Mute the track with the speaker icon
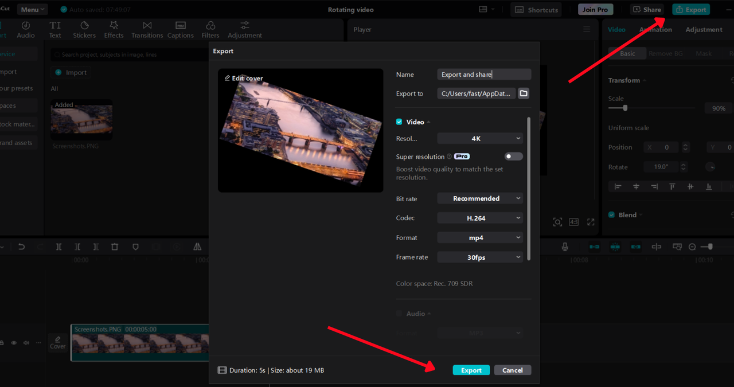Viewport: 734px width, 387px height. coord(26,343)
